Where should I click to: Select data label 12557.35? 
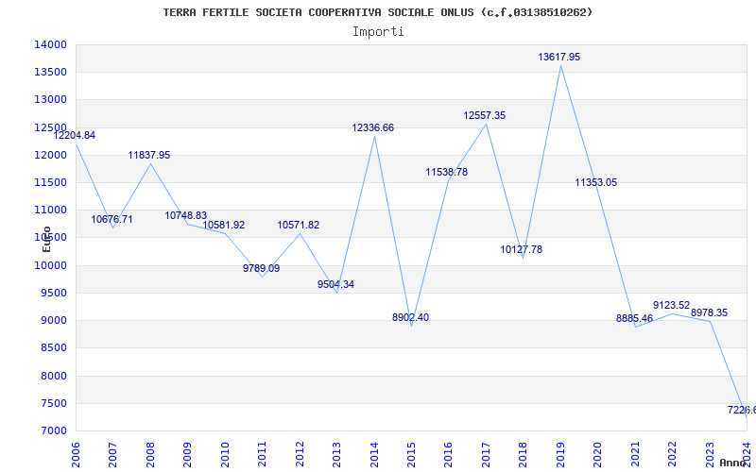[x=485, y=115]
